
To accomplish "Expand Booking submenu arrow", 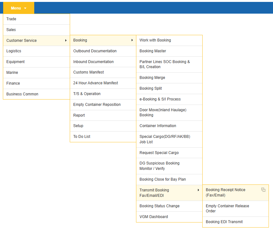I will 132,40.
